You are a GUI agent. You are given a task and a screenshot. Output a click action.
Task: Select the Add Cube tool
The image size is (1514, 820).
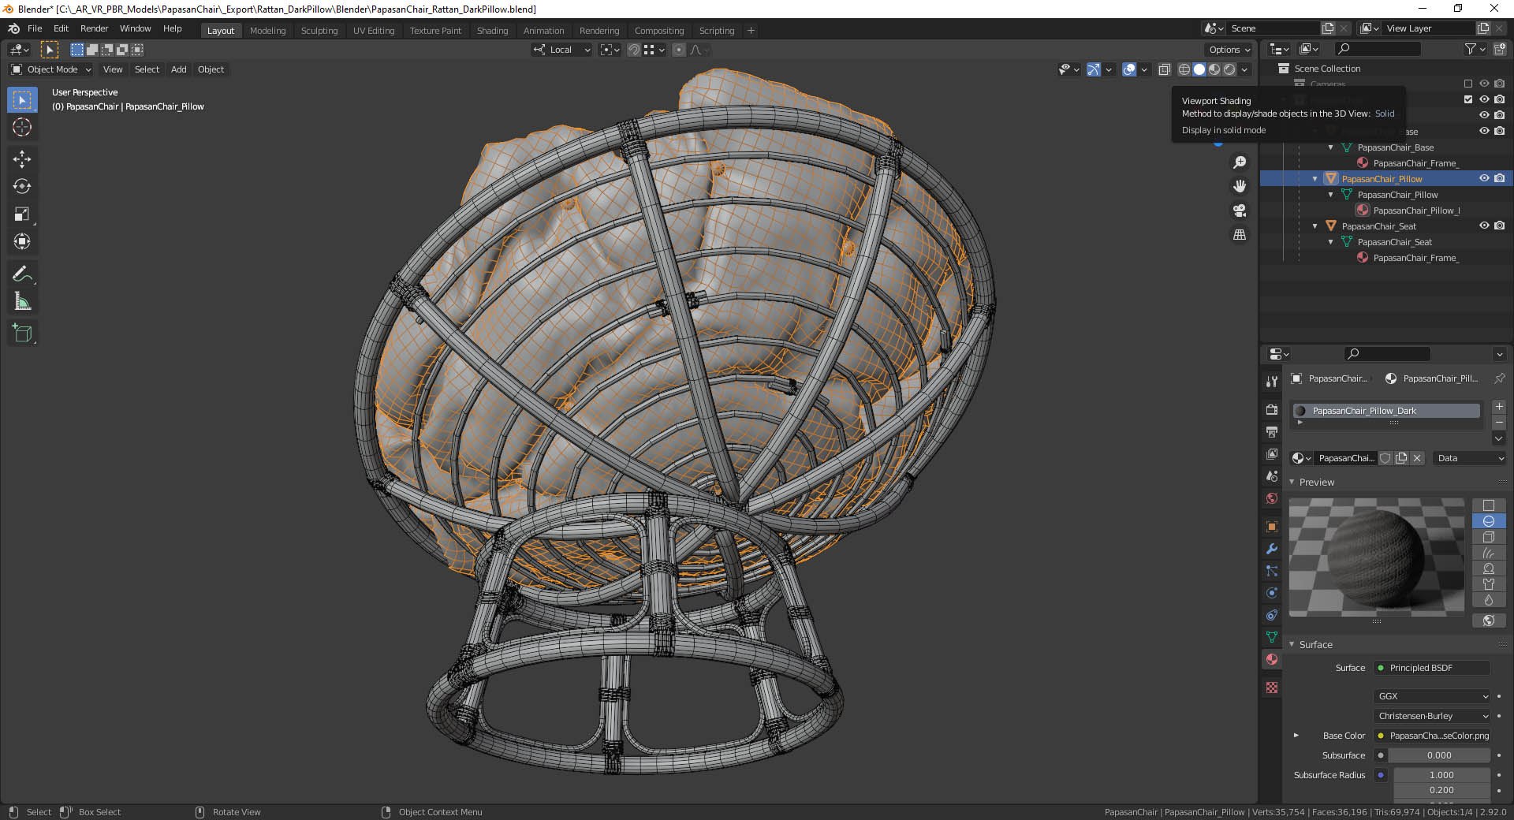[22, 334]
